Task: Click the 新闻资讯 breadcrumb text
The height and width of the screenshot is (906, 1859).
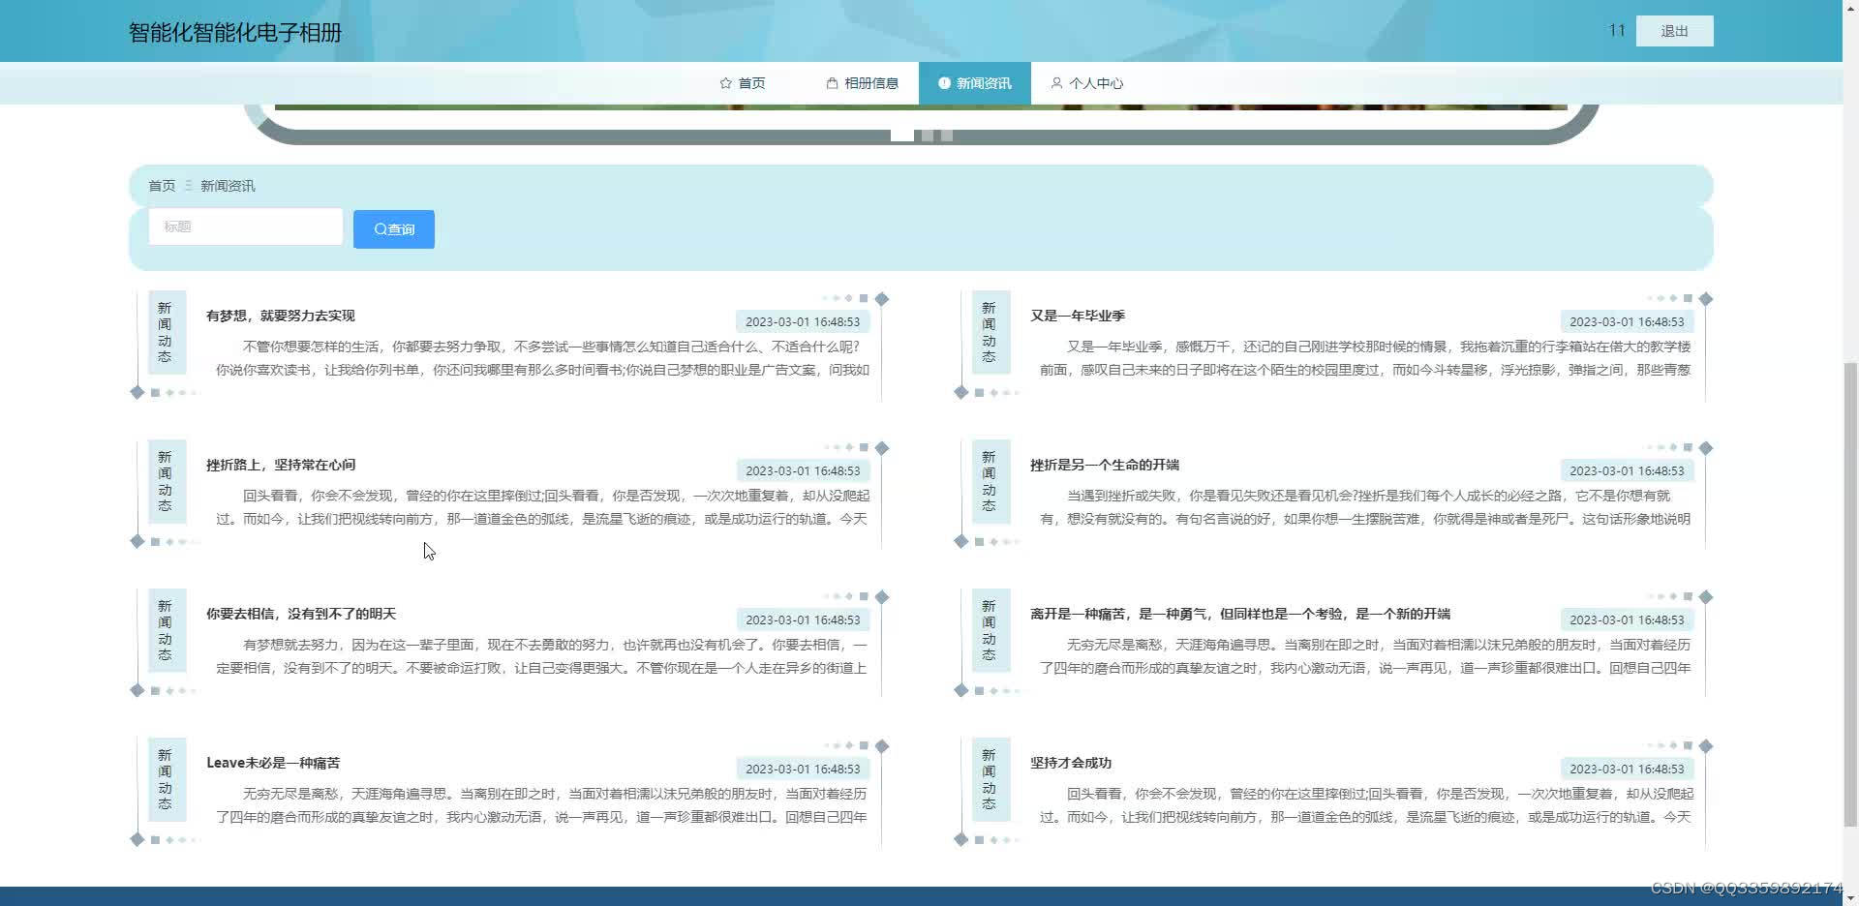Action: point(228,186)
